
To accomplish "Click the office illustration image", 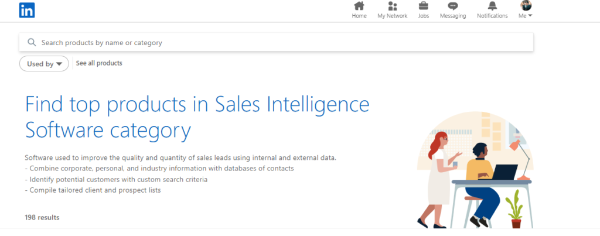I will (x=475, y=170).
